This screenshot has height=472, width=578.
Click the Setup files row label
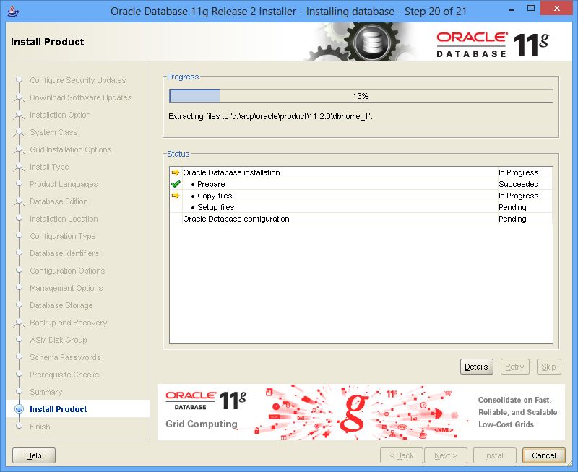pos(215,207)
